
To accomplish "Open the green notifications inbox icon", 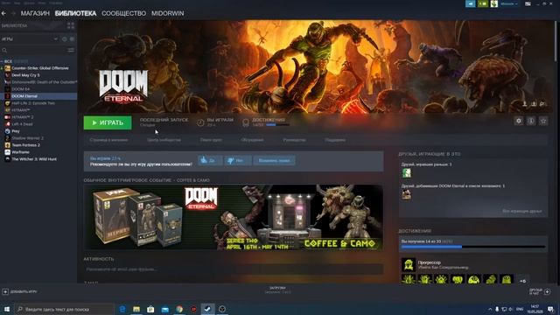I will 483,3.
